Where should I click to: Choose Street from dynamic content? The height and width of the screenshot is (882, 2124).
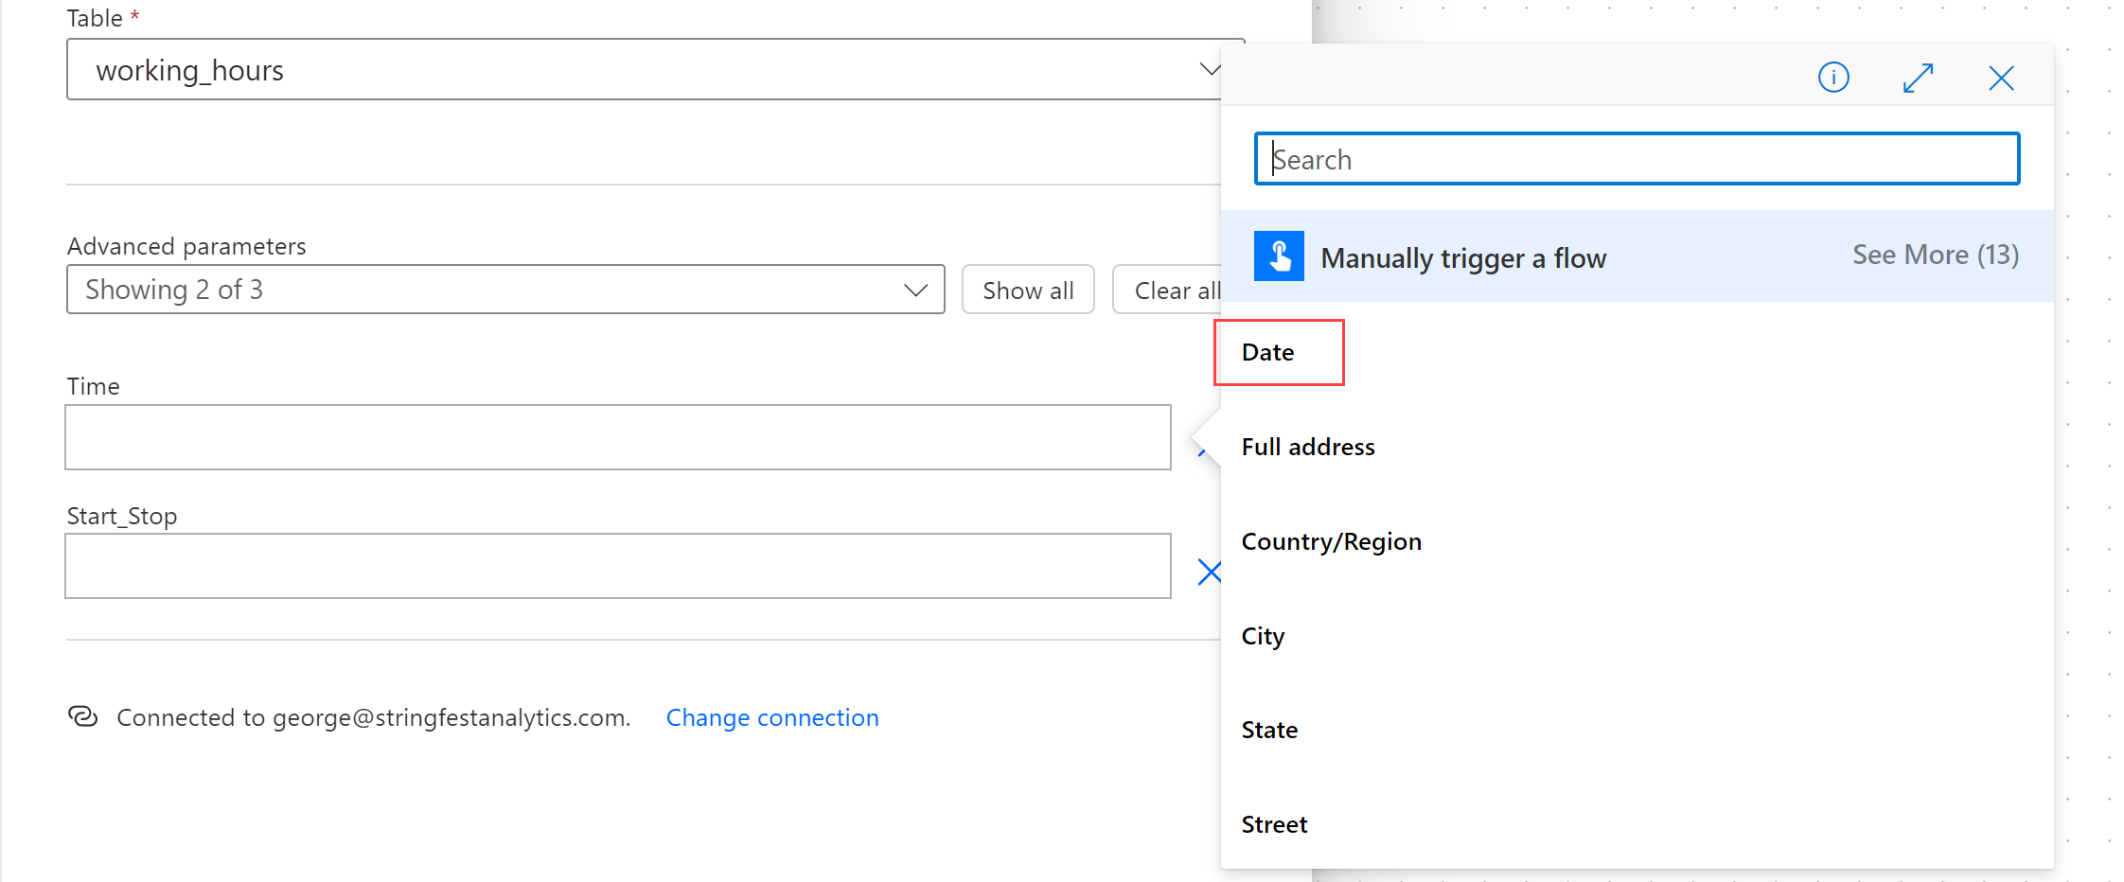1274,824
